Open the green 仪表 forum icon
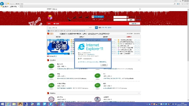The height and width of the screenshot is (106, 189). [x=97, y=85]
